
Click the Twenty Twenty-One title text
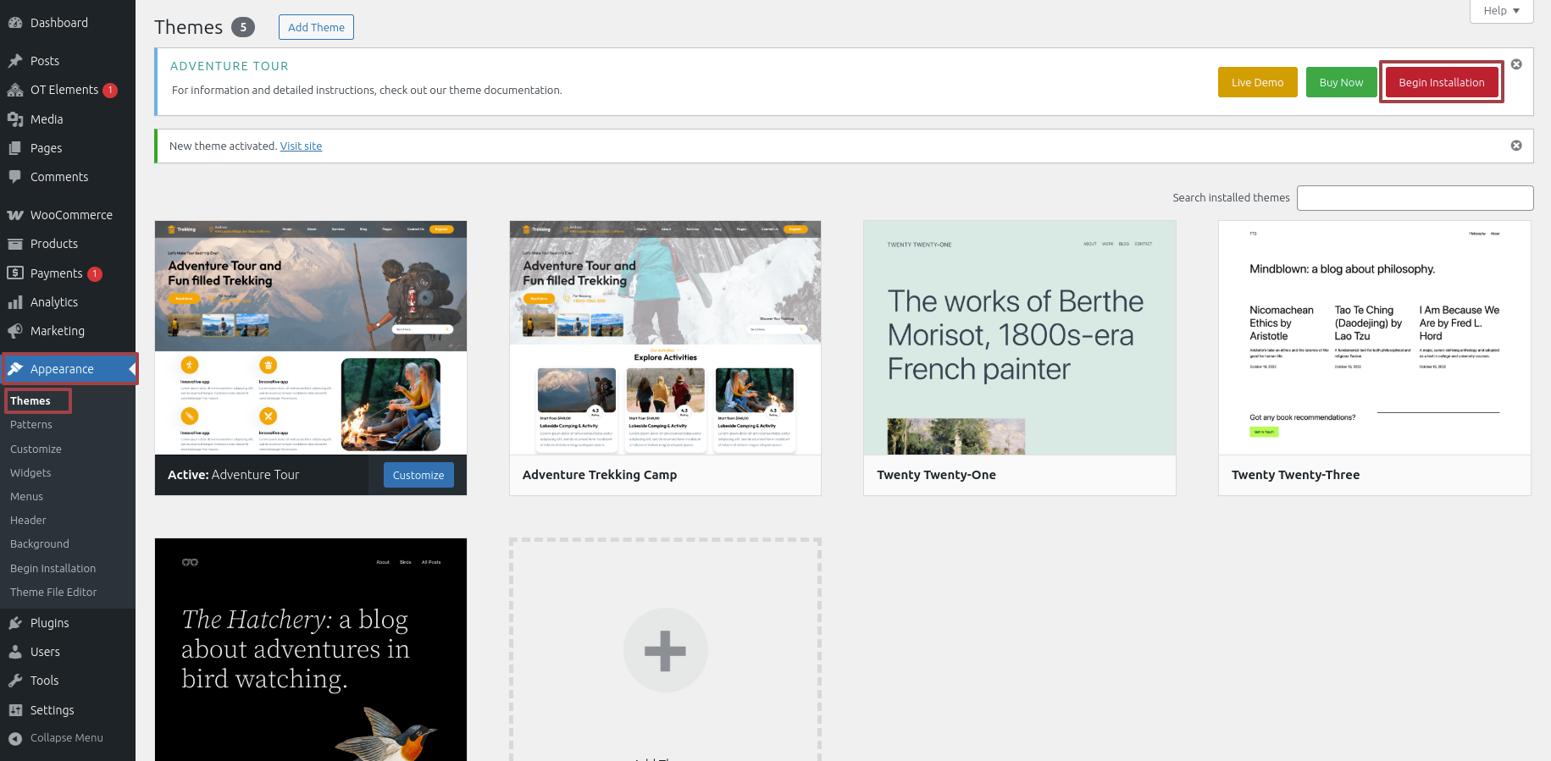(936, 475)
